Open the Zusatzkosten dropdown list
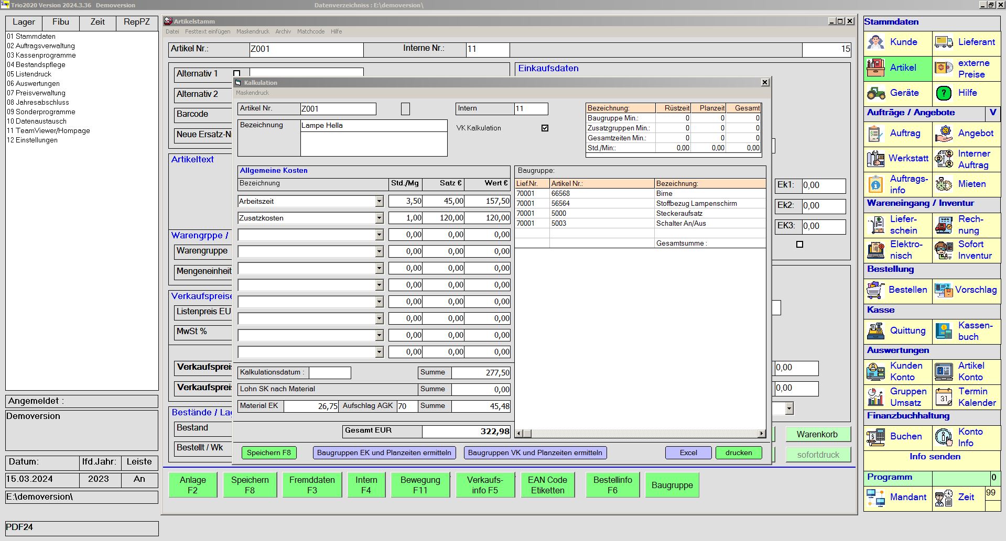Viewport: 1006px width, 541px height. point(379,218)
